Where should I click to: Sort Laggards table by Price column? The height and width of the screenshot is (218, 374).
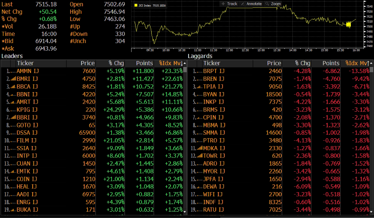274,63
